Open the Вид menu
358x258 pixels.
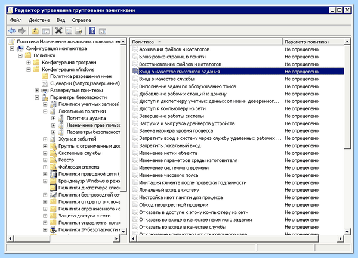(x=61, y=20)
